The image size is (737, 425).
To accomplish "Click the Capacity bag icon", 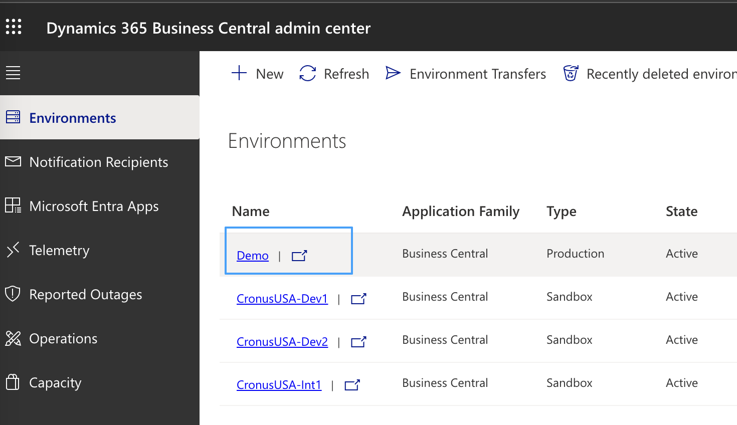I will tap(13, 382).
